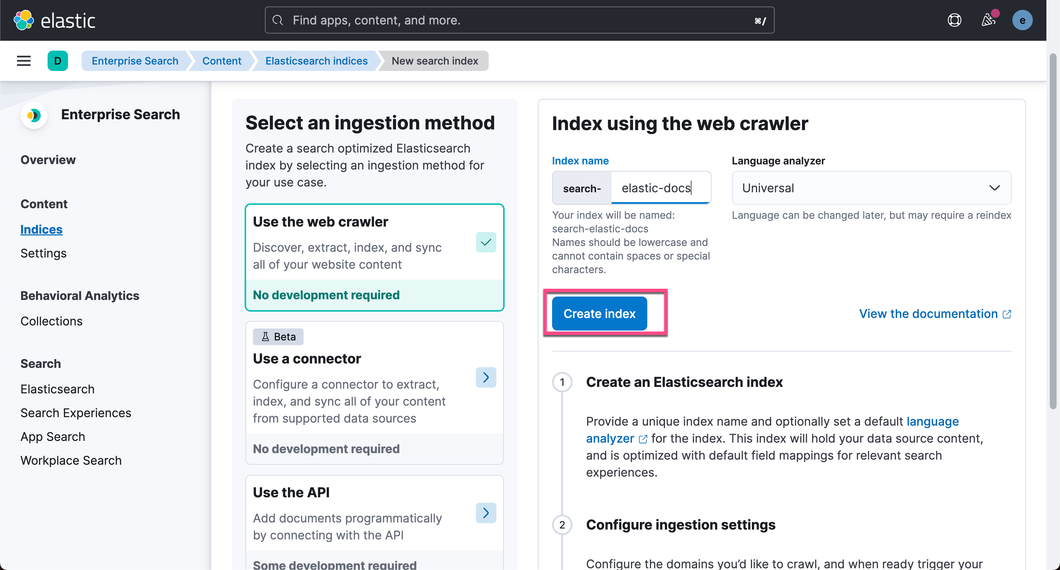1060x570 pixels.
Task: Go to Enterprise Search breadcrumb
Action: tap(135, 61)
